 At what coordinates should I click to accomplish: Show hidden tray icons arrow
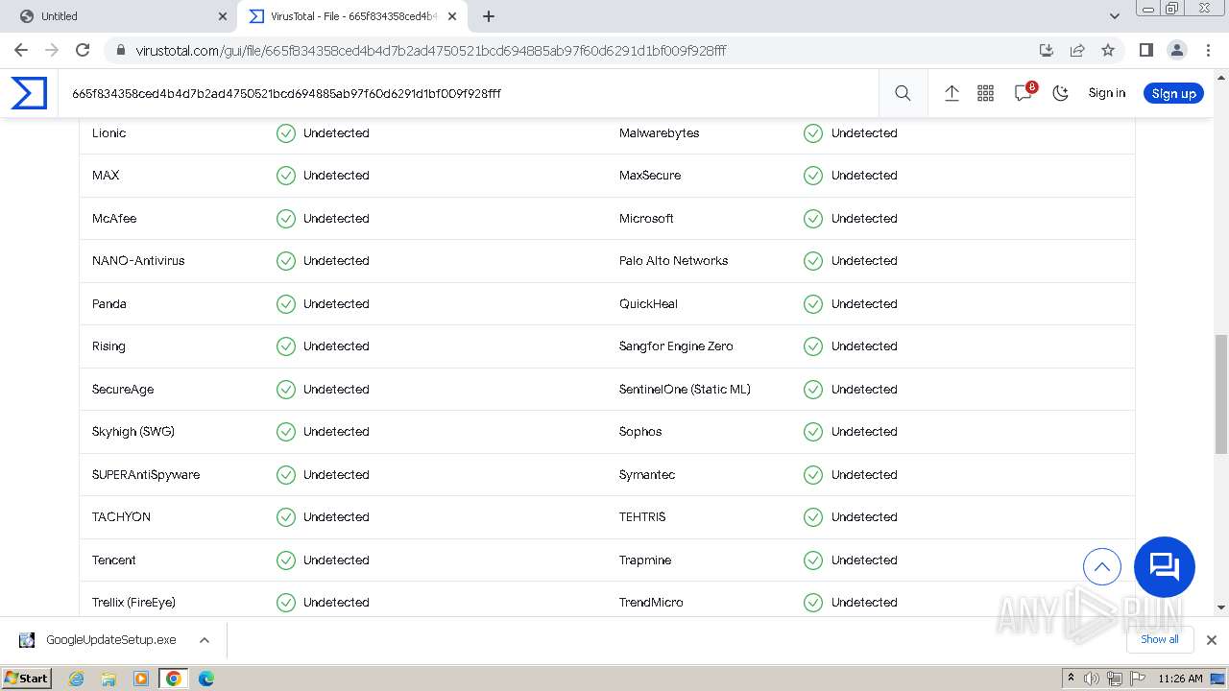pos(1071,679)
